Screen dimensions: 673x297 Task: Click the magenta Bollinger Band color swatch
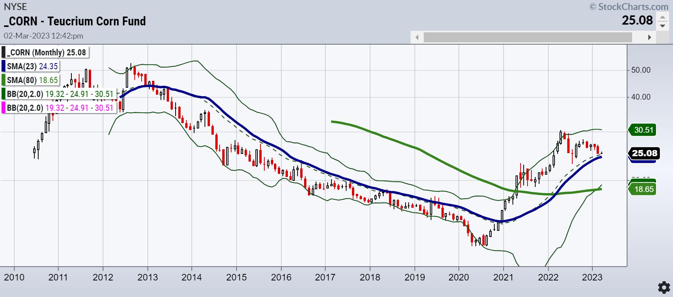(3, 108)
